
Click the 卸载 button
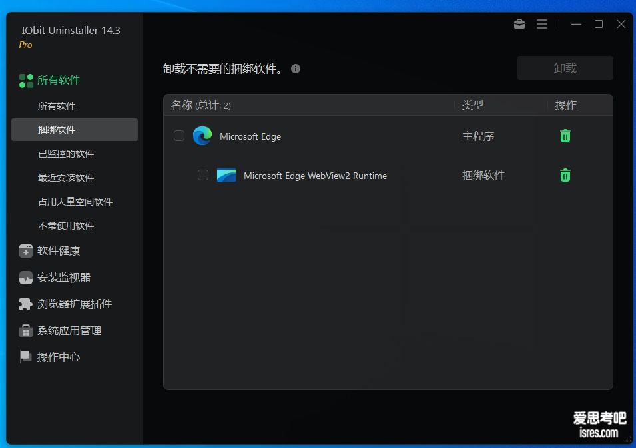coord(565,68)
